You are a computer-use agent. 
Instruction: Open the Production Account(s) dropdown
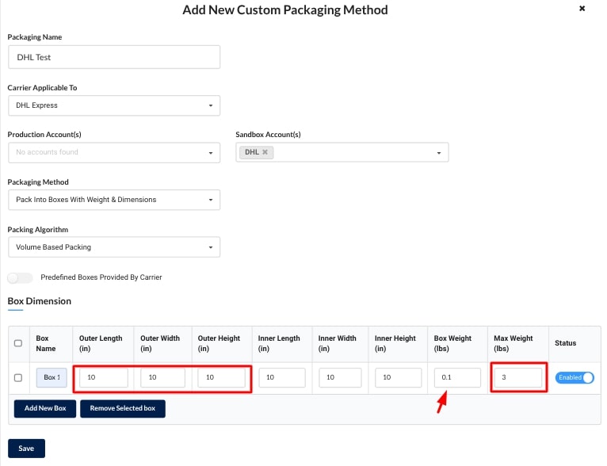[114, 152]
